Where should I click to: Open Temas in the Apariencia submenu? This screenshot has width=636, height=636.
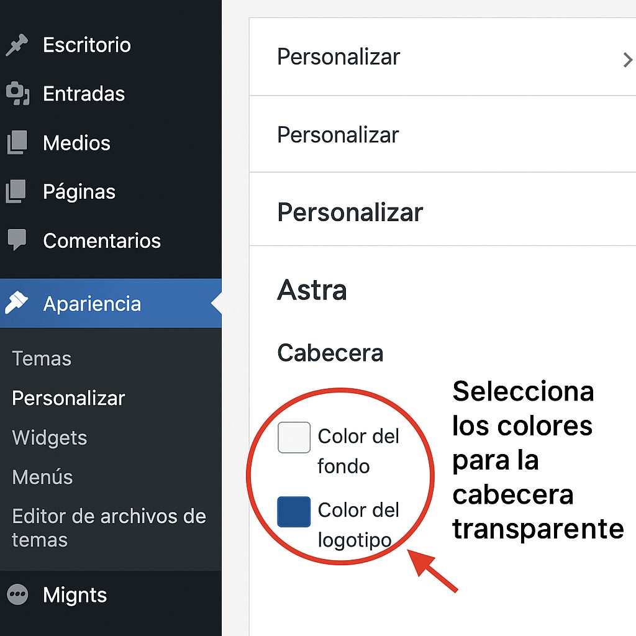[42, 358]
